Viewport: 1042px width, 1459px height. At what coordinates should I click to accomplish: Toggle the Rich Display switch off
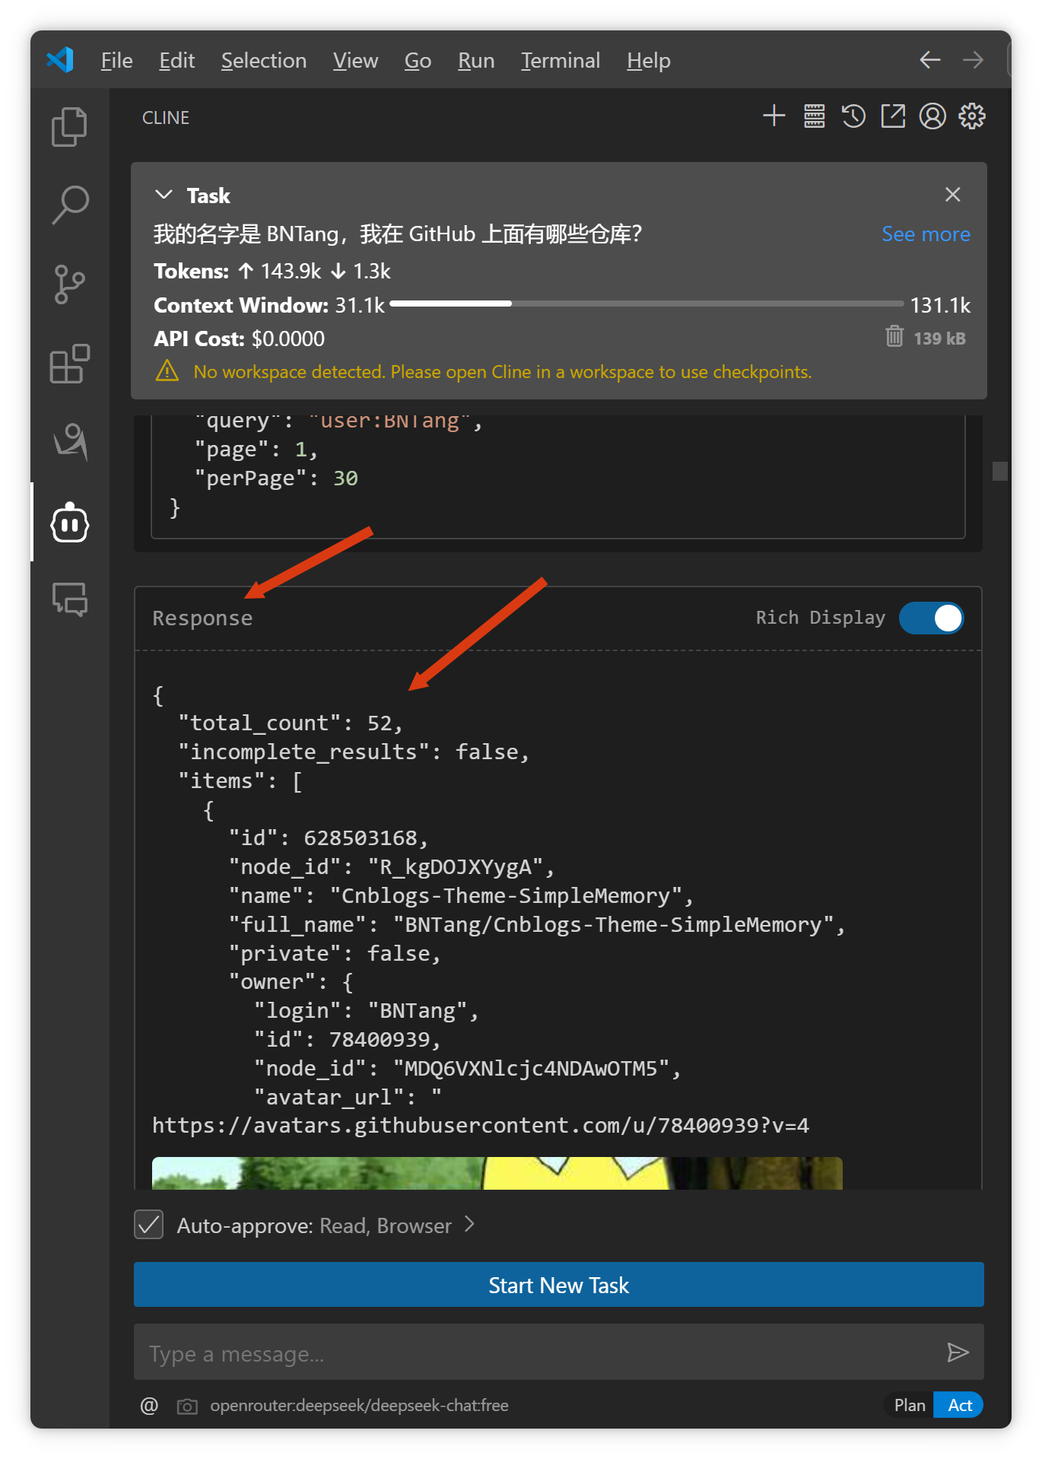tap(931, 618)
